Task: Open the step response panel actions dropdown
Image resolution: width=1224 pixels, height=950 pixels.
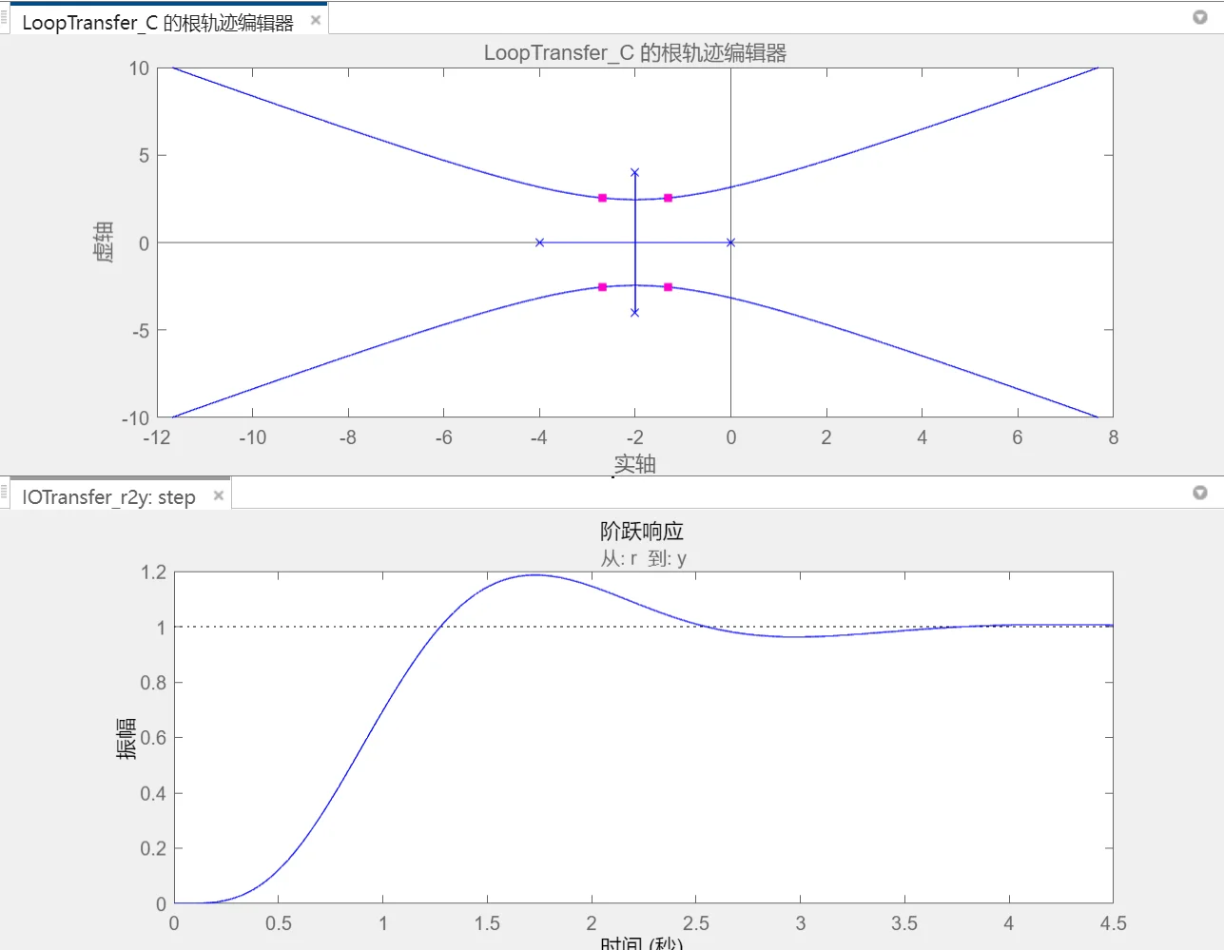Action: (1199, 492)
